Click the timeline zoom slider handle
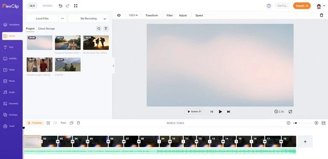This screenshot has height=159, width=328. (x=296, y=123)
